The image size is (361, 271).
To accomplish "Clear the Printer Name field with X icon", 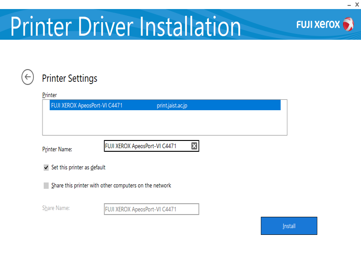I will pos(194,146).
